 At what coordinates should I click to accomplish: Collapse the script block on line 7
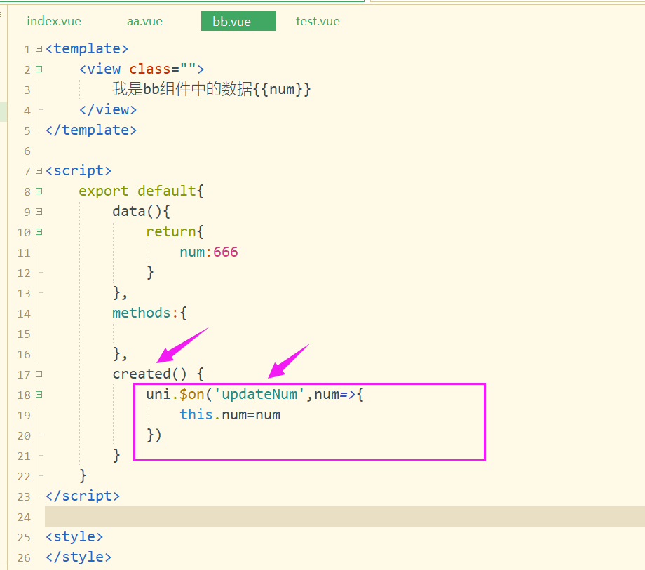(39, 170)
